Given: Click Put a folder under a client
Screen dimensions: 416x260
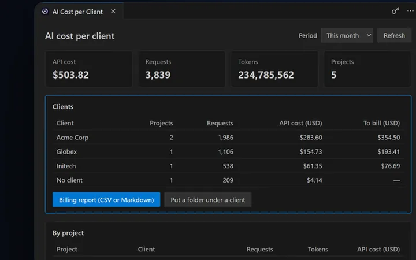Looking at the screenshot, I should (x=208, y=199).
